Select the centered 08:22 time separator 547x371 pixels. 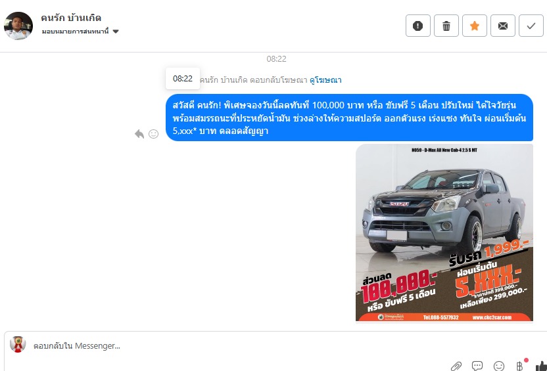click(x=276, y=59)
